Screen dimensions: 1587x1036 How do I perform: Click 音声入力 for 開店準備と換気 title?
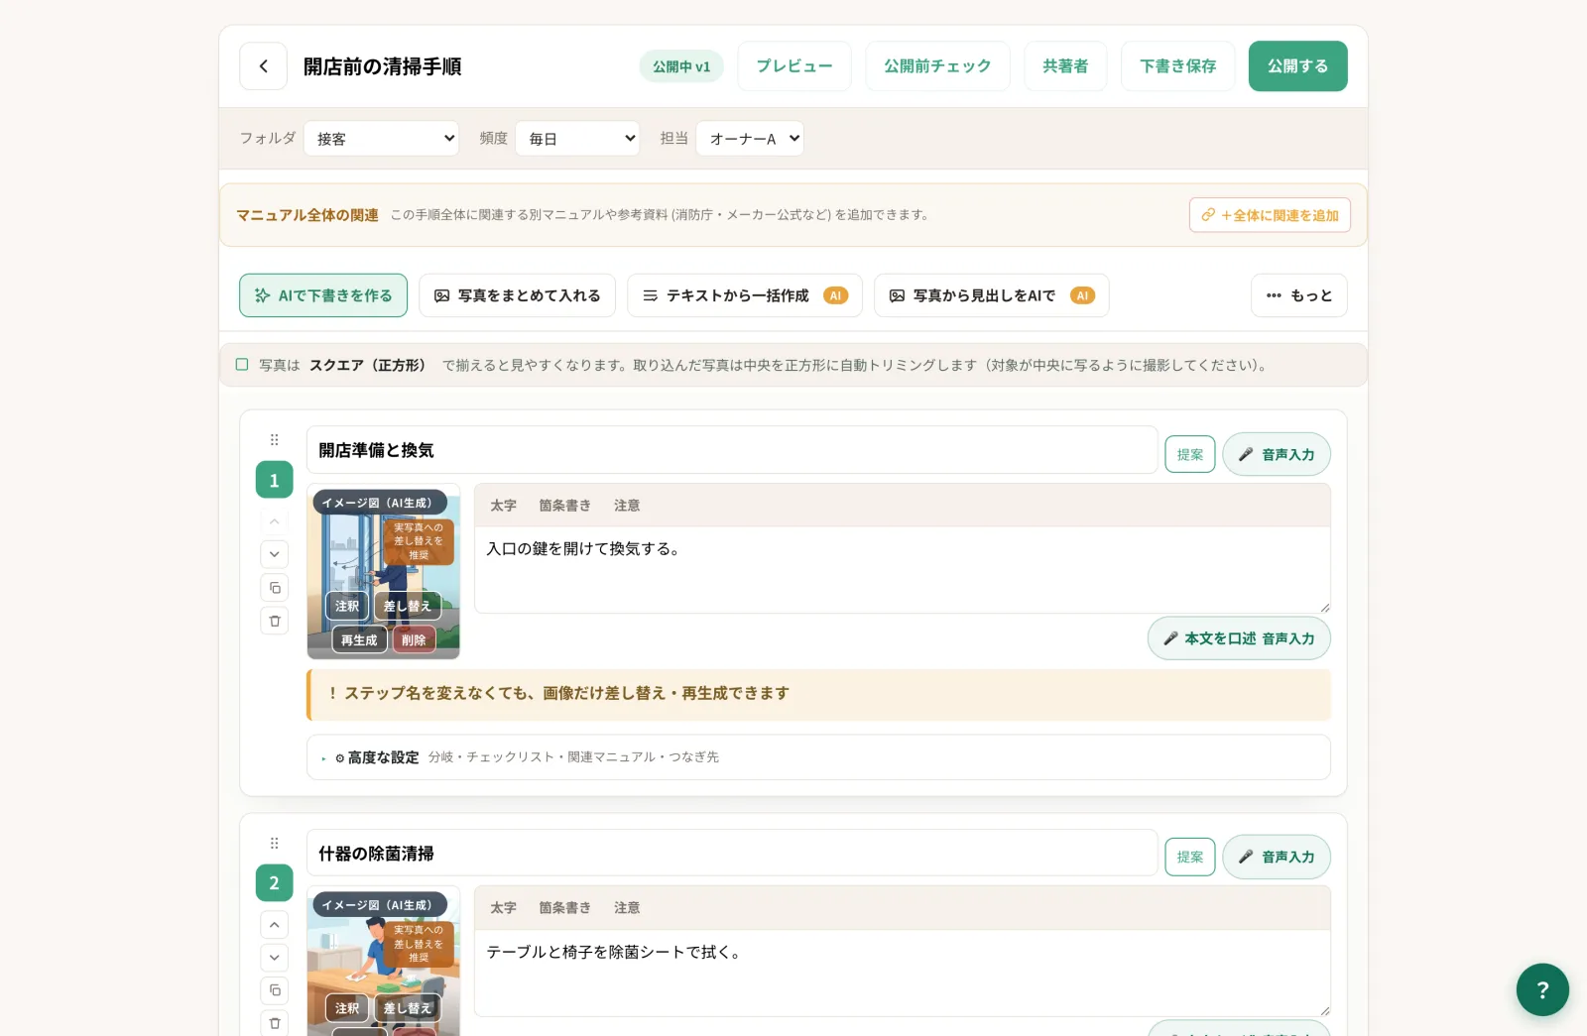coord(1277,454)
